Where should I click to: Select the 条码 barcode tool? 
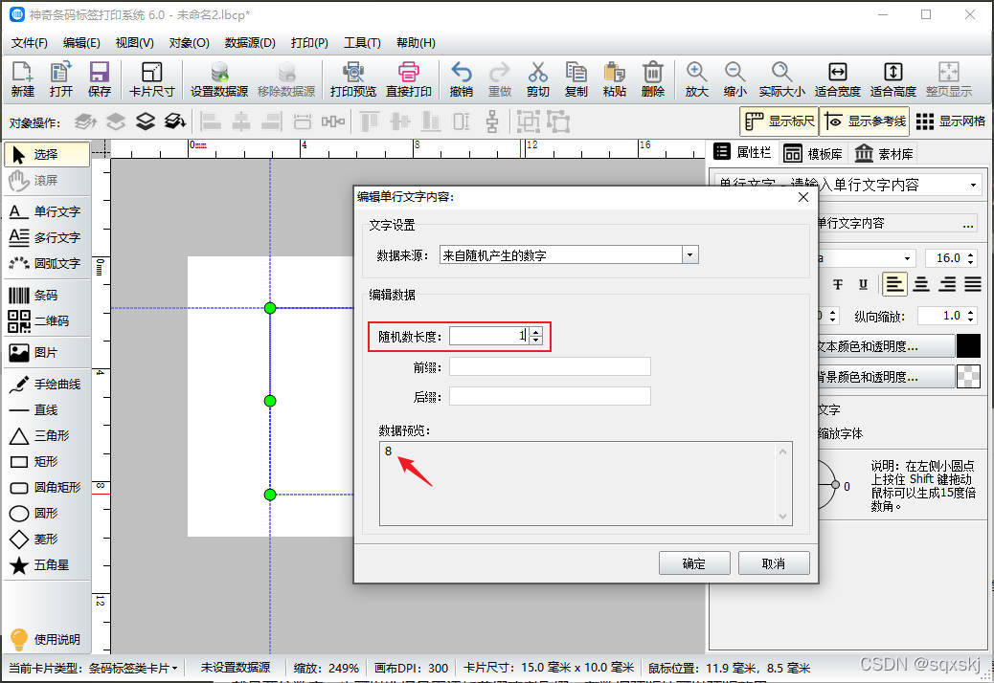46,295
